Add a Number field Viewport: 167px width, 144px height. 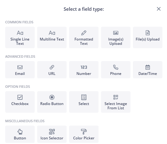(84, 70)
